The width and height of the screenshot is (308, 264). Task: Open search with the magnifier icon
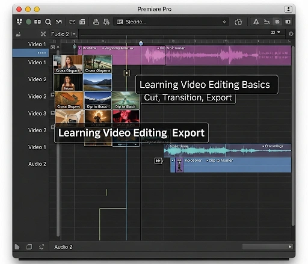(x=48, y=22)
